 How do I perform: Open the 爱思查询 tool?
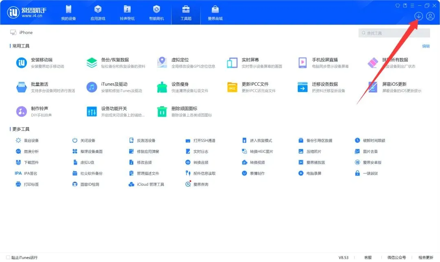point(197,184)
